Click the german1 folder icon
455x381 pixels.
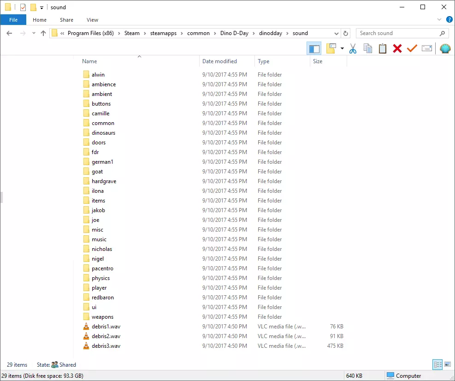(86, 162)
